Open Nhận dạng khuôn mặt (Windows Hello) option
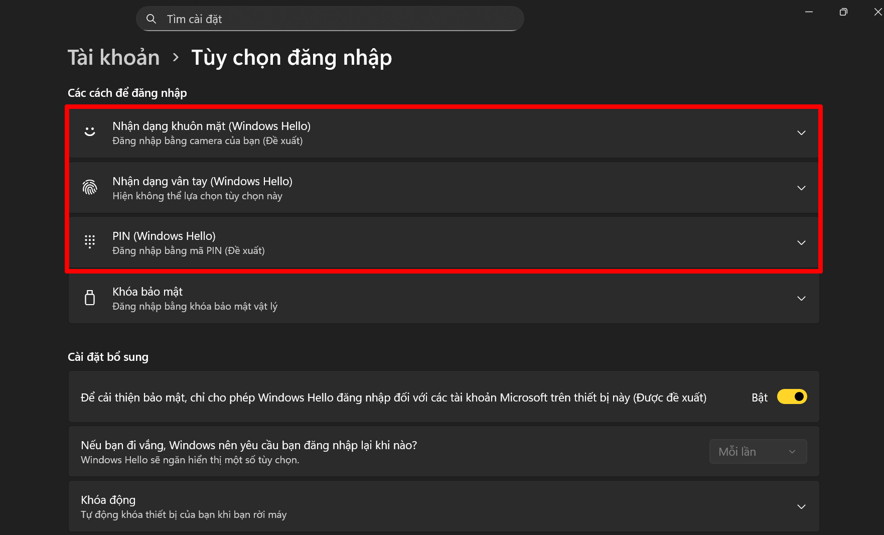 pos(211,126)
